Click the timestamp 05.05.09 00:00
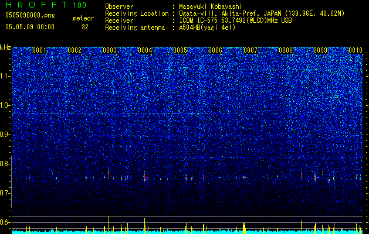 pos(30,27)
